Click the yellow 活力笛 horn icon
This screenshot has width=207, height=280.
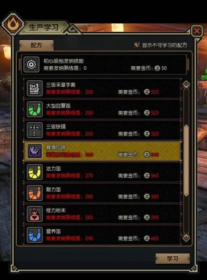tap(34, 172)
